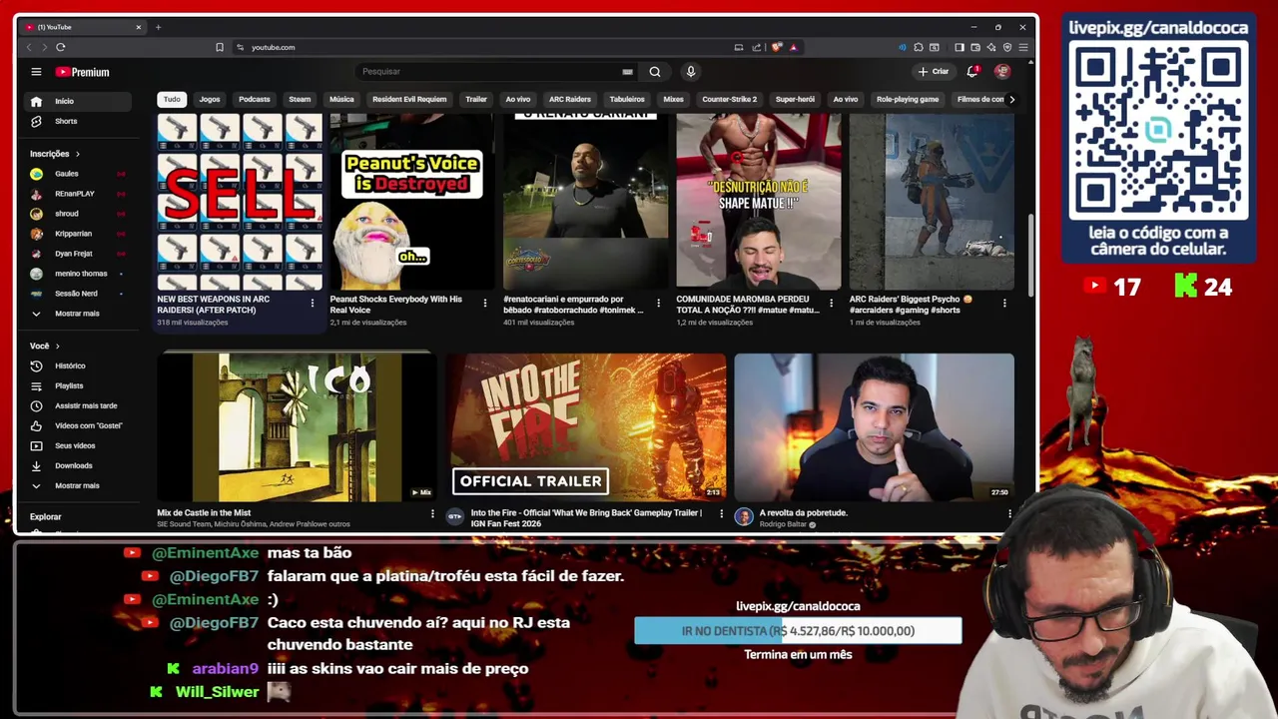1278x719 pixels.
Task: Open Brave Shields lion icon
Action: (776, 47)
